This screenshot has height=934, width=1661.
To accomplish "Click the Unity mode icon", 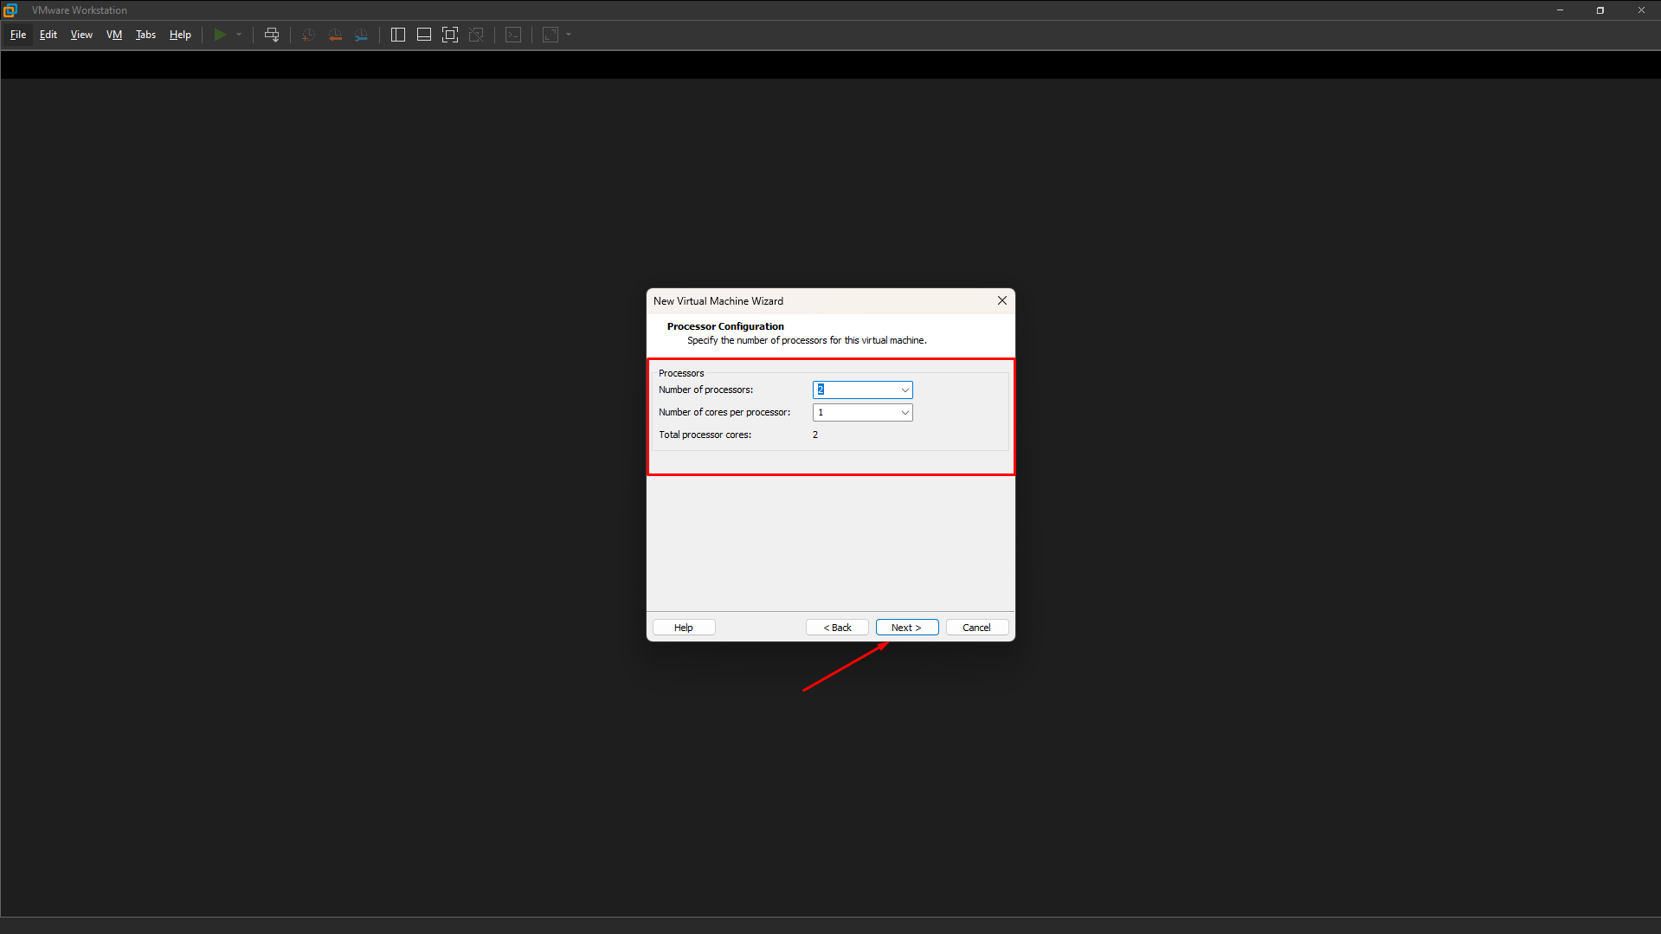I will (x=476, y=35).
